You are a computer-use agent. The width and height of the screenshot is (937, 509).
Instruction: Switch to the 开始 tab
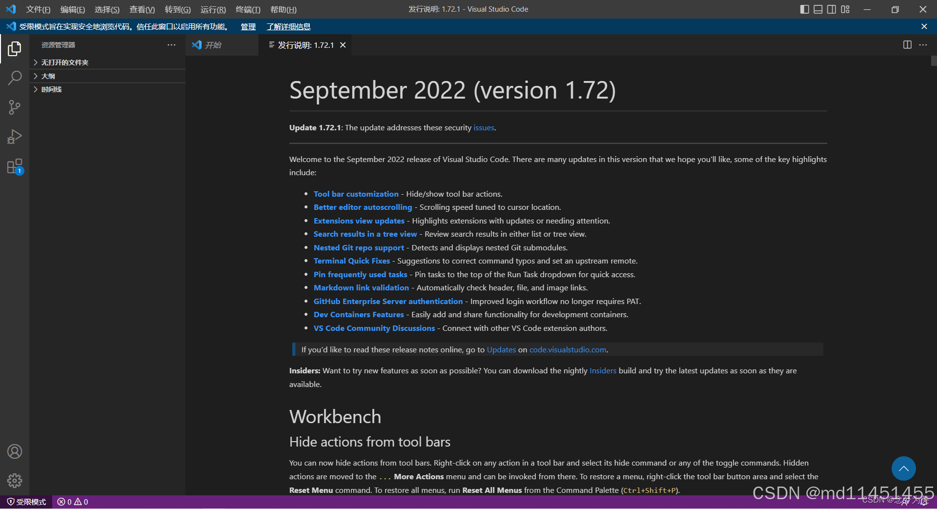[222, 45]
